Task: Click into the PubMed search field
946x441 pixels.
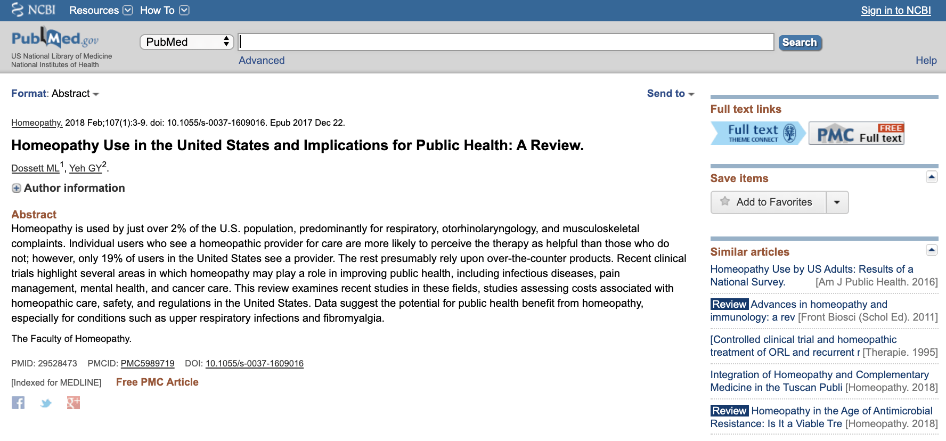Action: coord(505,42)
